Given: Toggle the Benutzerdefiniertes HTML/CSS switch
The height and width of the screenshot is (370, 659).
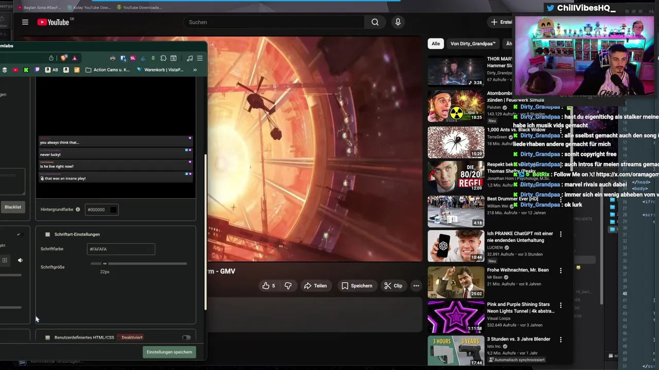Looking at the screenshot, I should point(186,338).
